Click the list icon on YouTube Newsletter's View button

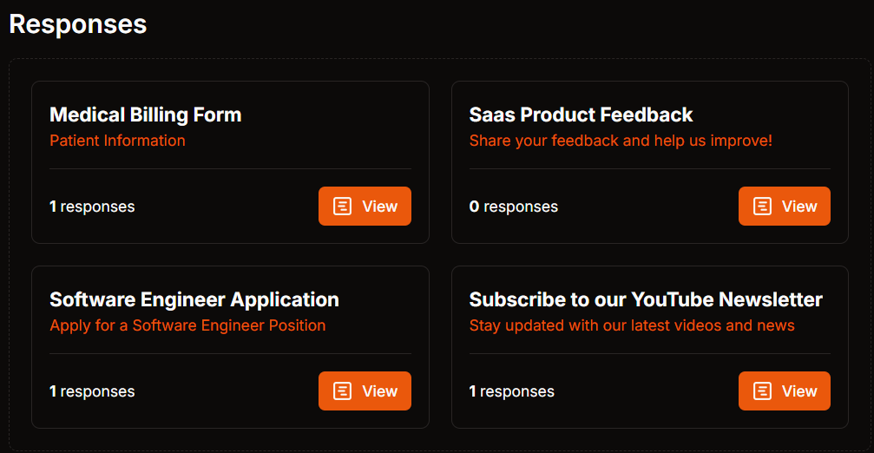click(762, 391)
